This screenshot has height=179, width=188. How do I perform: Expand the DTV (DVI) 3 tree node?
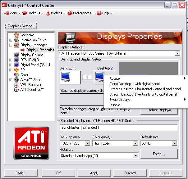11,60
